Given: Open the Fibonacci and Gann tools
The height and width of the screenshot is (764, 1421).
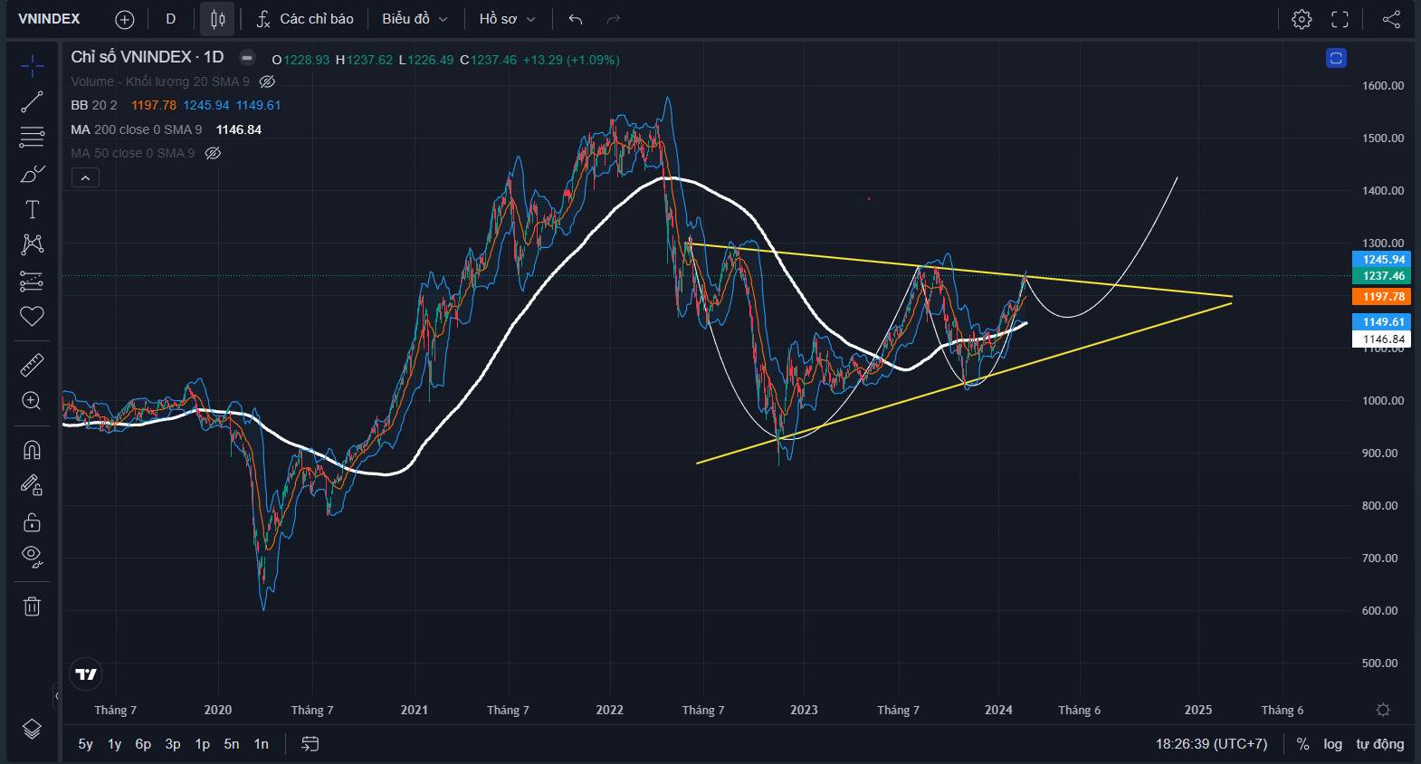Looking at the screenshot, I should [x=32, y=137].
